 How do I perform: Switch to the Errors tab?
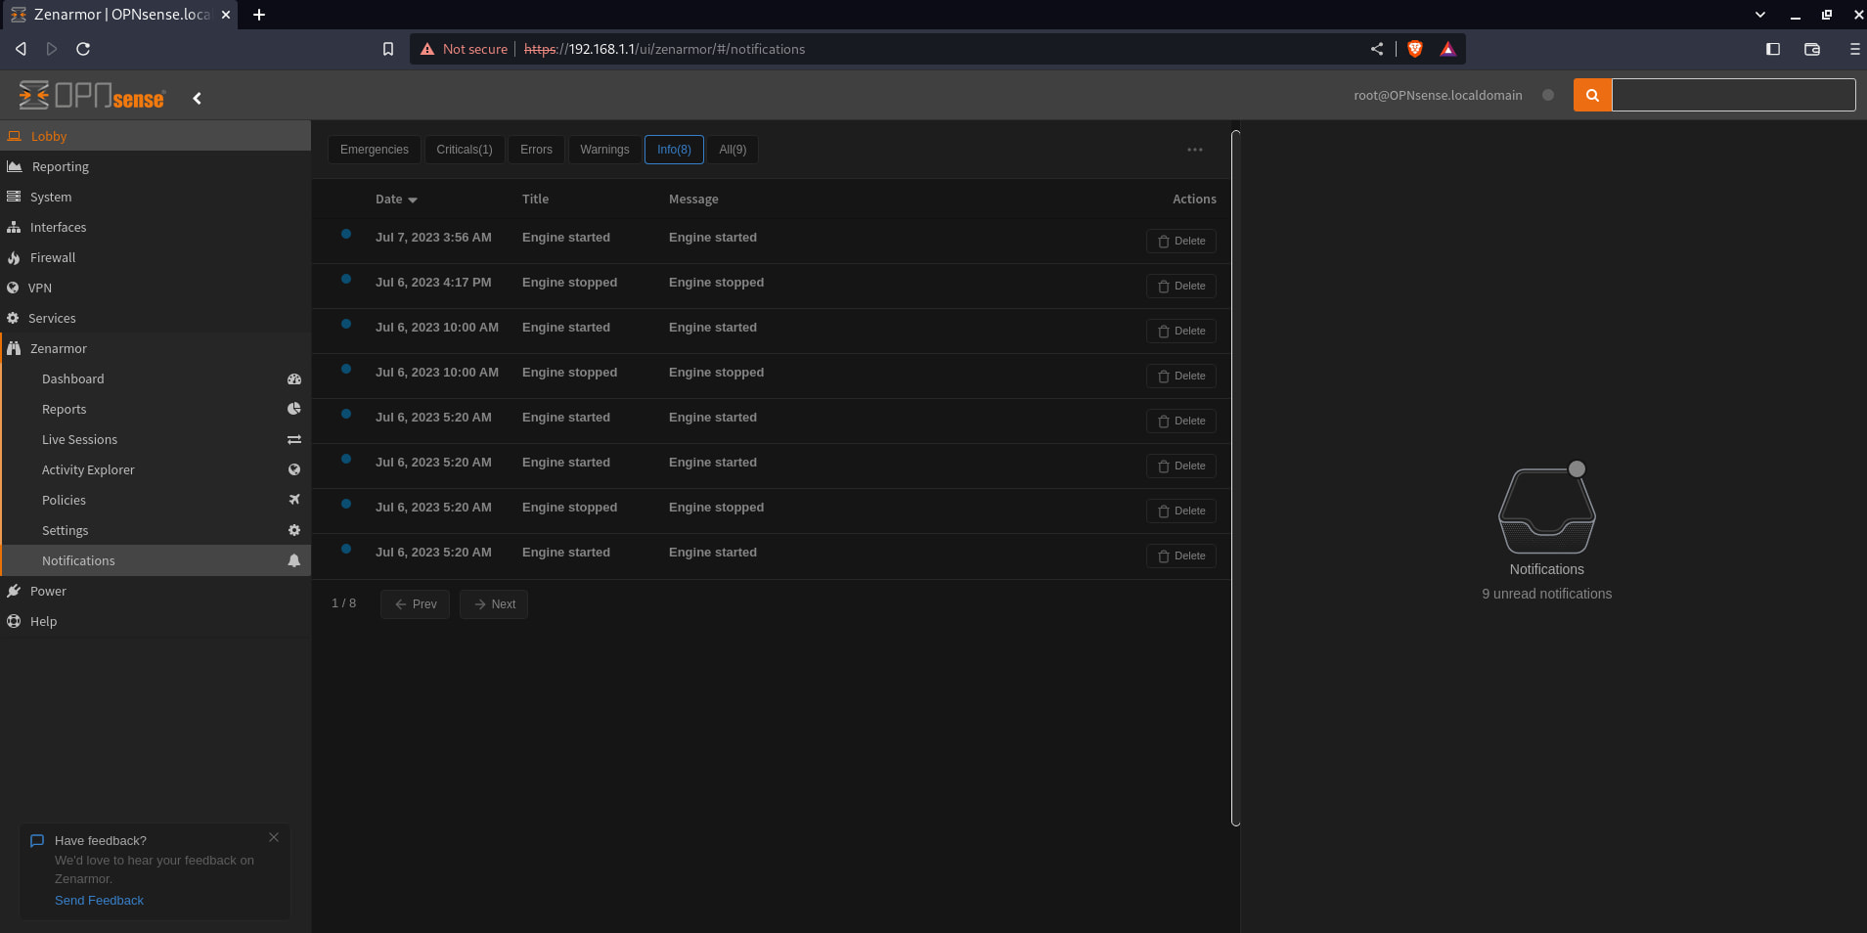536,150
